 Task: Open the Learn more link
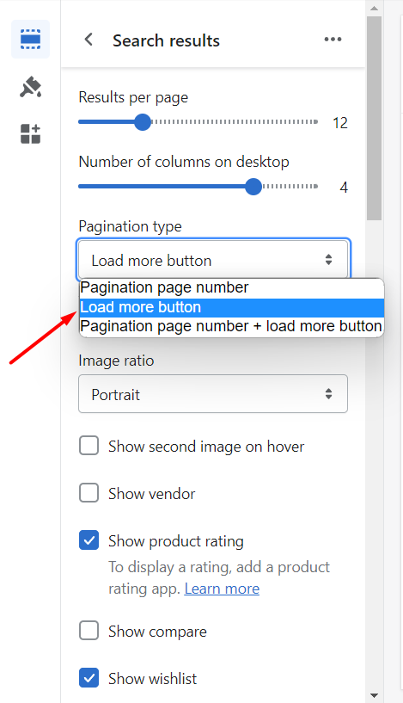tap(222, 589)
